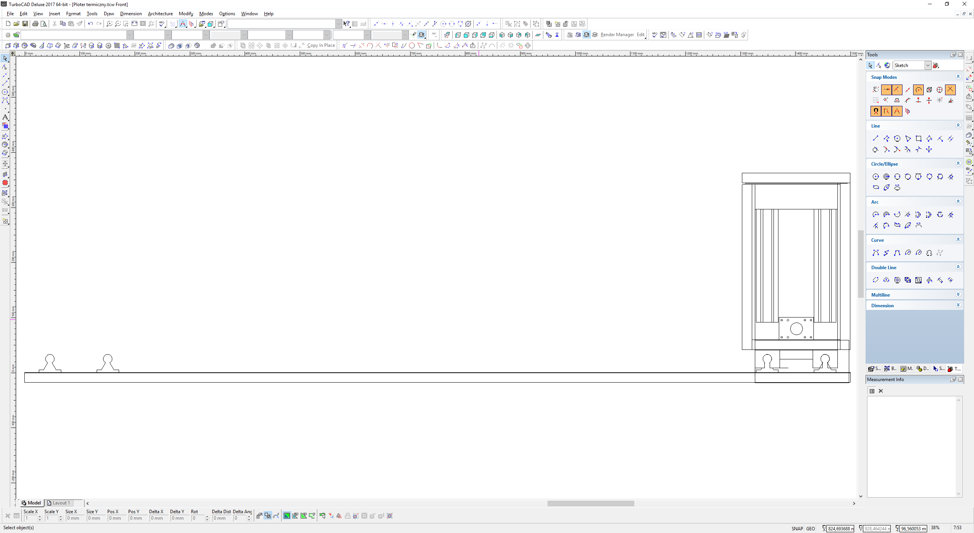This screenshot has height=533, width=974.
Task: Click the Scale X input field
Action: [x=30, y=518]
